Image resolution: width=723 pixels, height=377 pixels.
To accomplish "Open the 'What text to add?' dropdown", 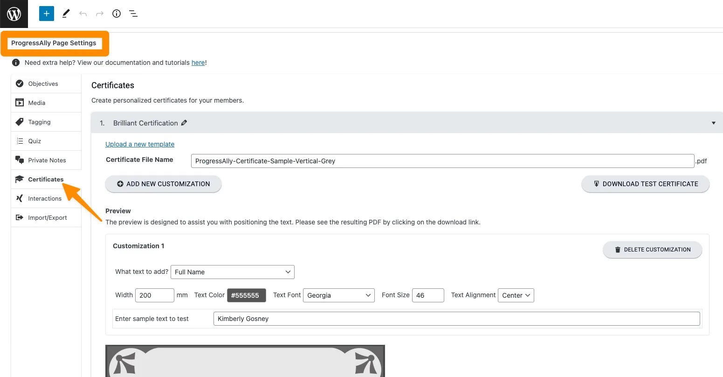I will (x=232, y=272).
